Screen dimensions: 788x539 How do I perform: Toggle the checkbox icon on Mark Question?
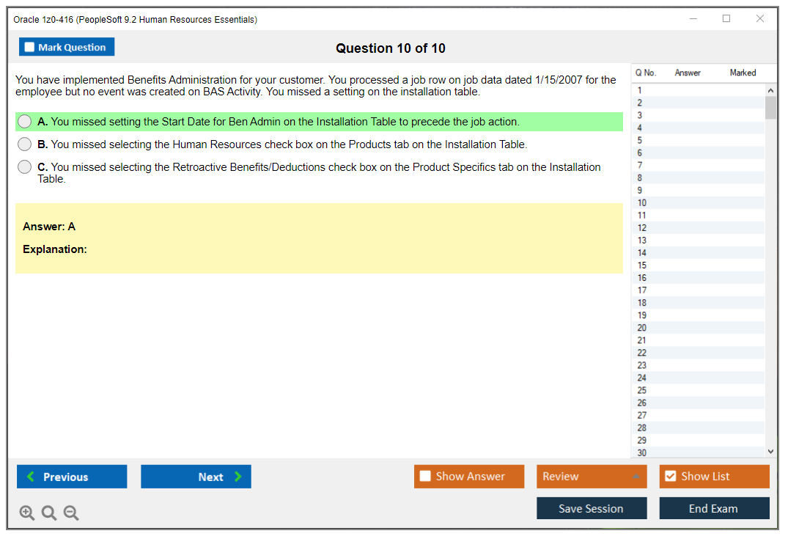tap(29, 46)
